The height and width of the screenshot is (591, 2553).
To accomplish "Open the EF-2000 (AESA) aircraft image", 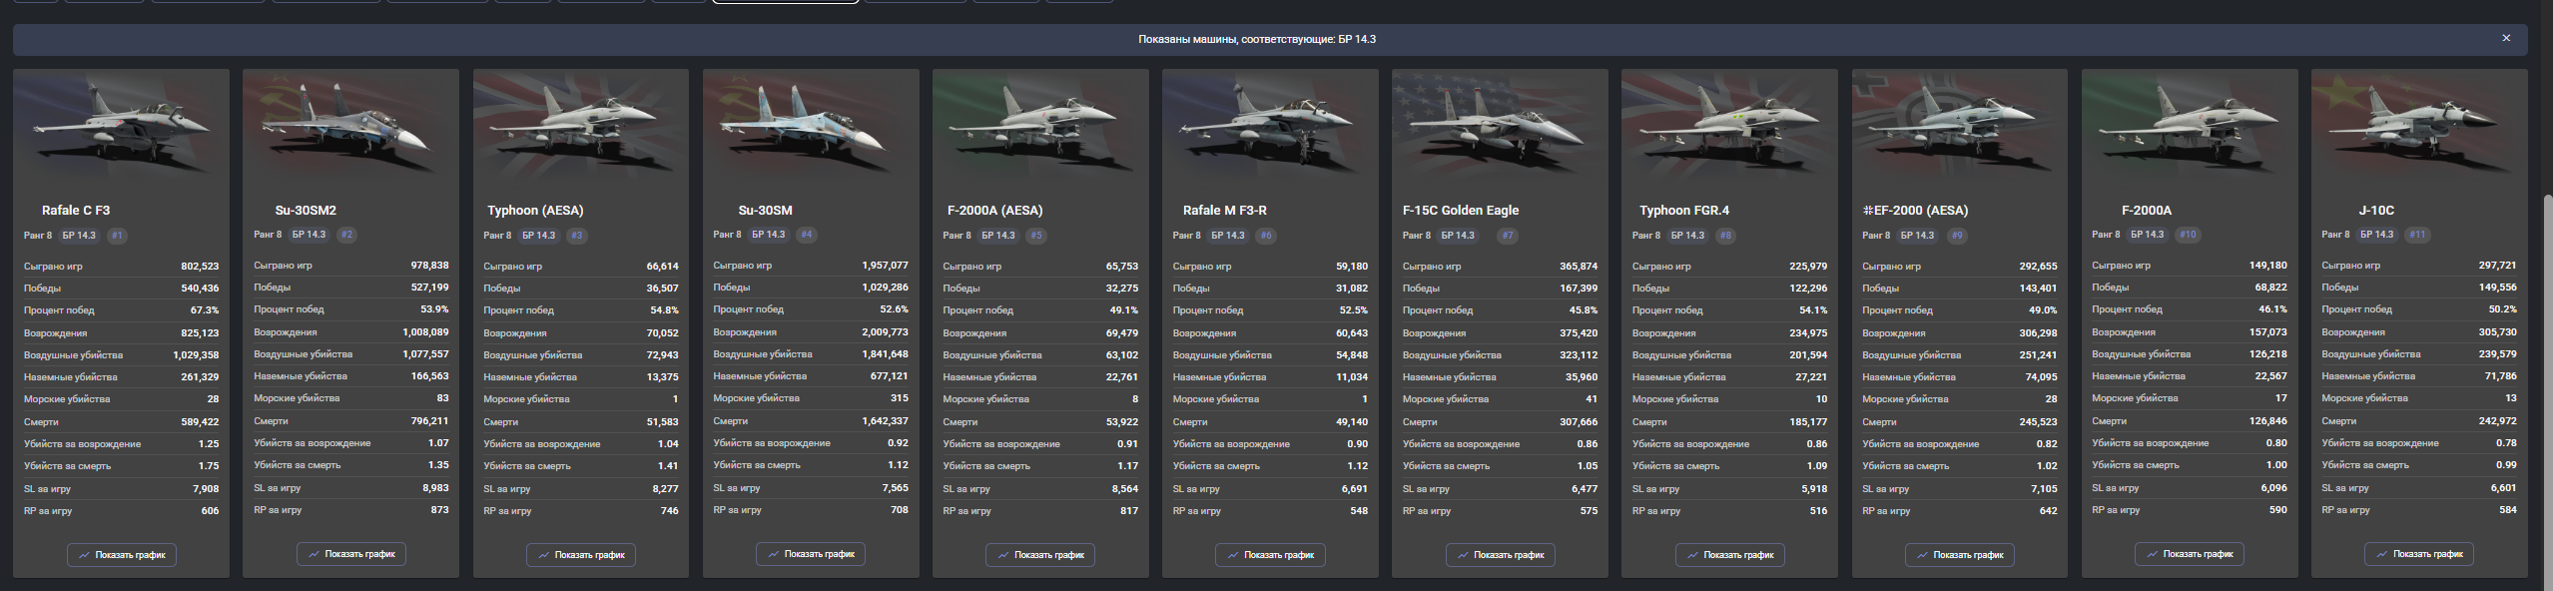I will click(1960, 126).
